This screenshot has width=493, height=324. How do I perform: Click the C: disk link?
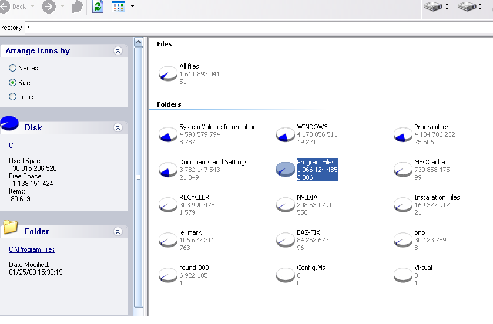12,146
